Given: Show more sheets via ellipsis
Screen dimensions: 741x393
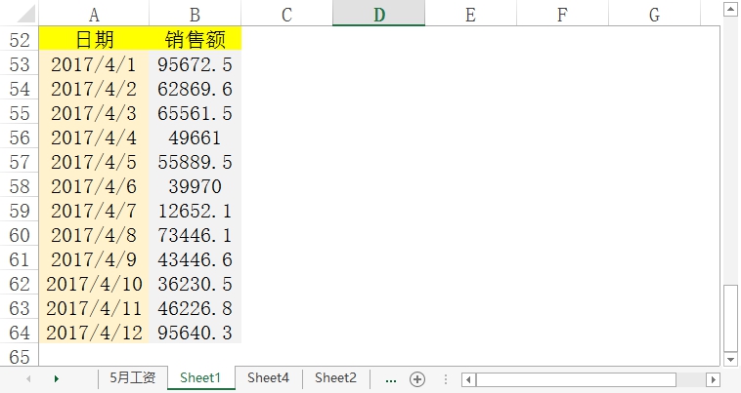Looking at the screenshot, I should click(x=391, y=379).
